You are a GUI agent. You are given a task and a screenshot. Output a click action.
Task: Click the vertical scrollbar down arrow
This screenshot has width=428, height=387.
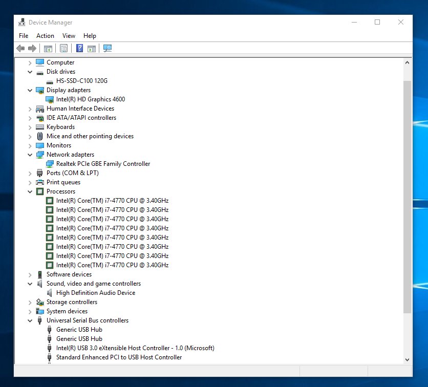407,360
